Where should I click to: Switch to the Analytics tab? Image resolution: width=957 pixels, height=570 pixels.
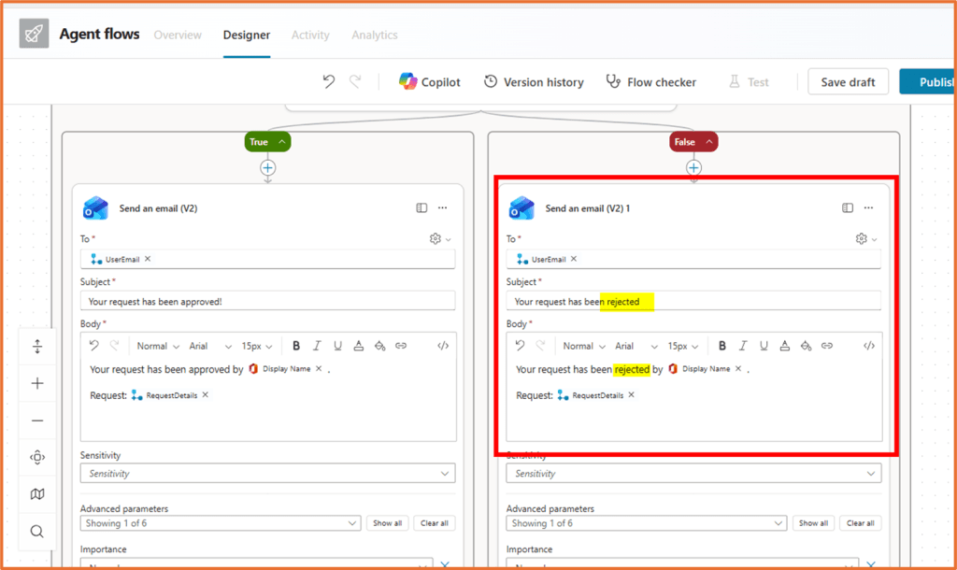[374, 35]
